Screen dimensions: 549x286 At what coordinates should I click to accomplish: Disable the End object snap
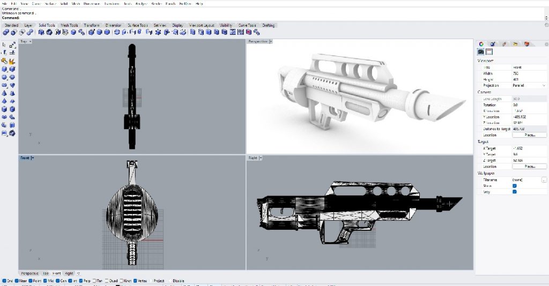[x=5, y=280]
